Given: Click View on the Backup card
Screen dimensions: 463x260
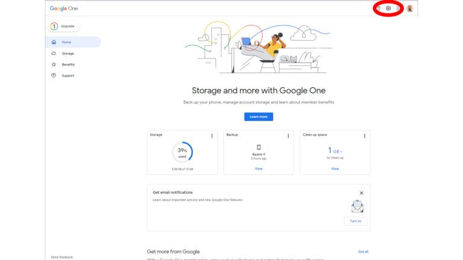Looking at the screenshot, I should click(259, 169).
